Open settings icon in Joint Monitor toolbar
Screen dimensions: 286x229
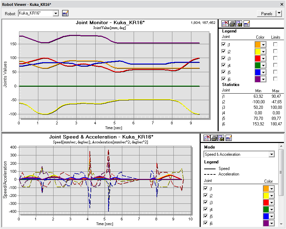(x=246, y=24)
